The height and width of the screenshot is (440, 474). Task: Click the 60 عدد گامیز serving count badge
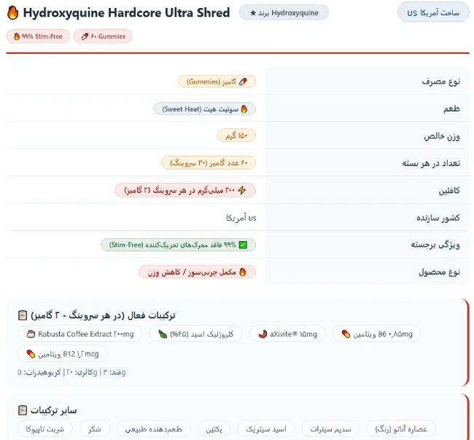[209, 163]
